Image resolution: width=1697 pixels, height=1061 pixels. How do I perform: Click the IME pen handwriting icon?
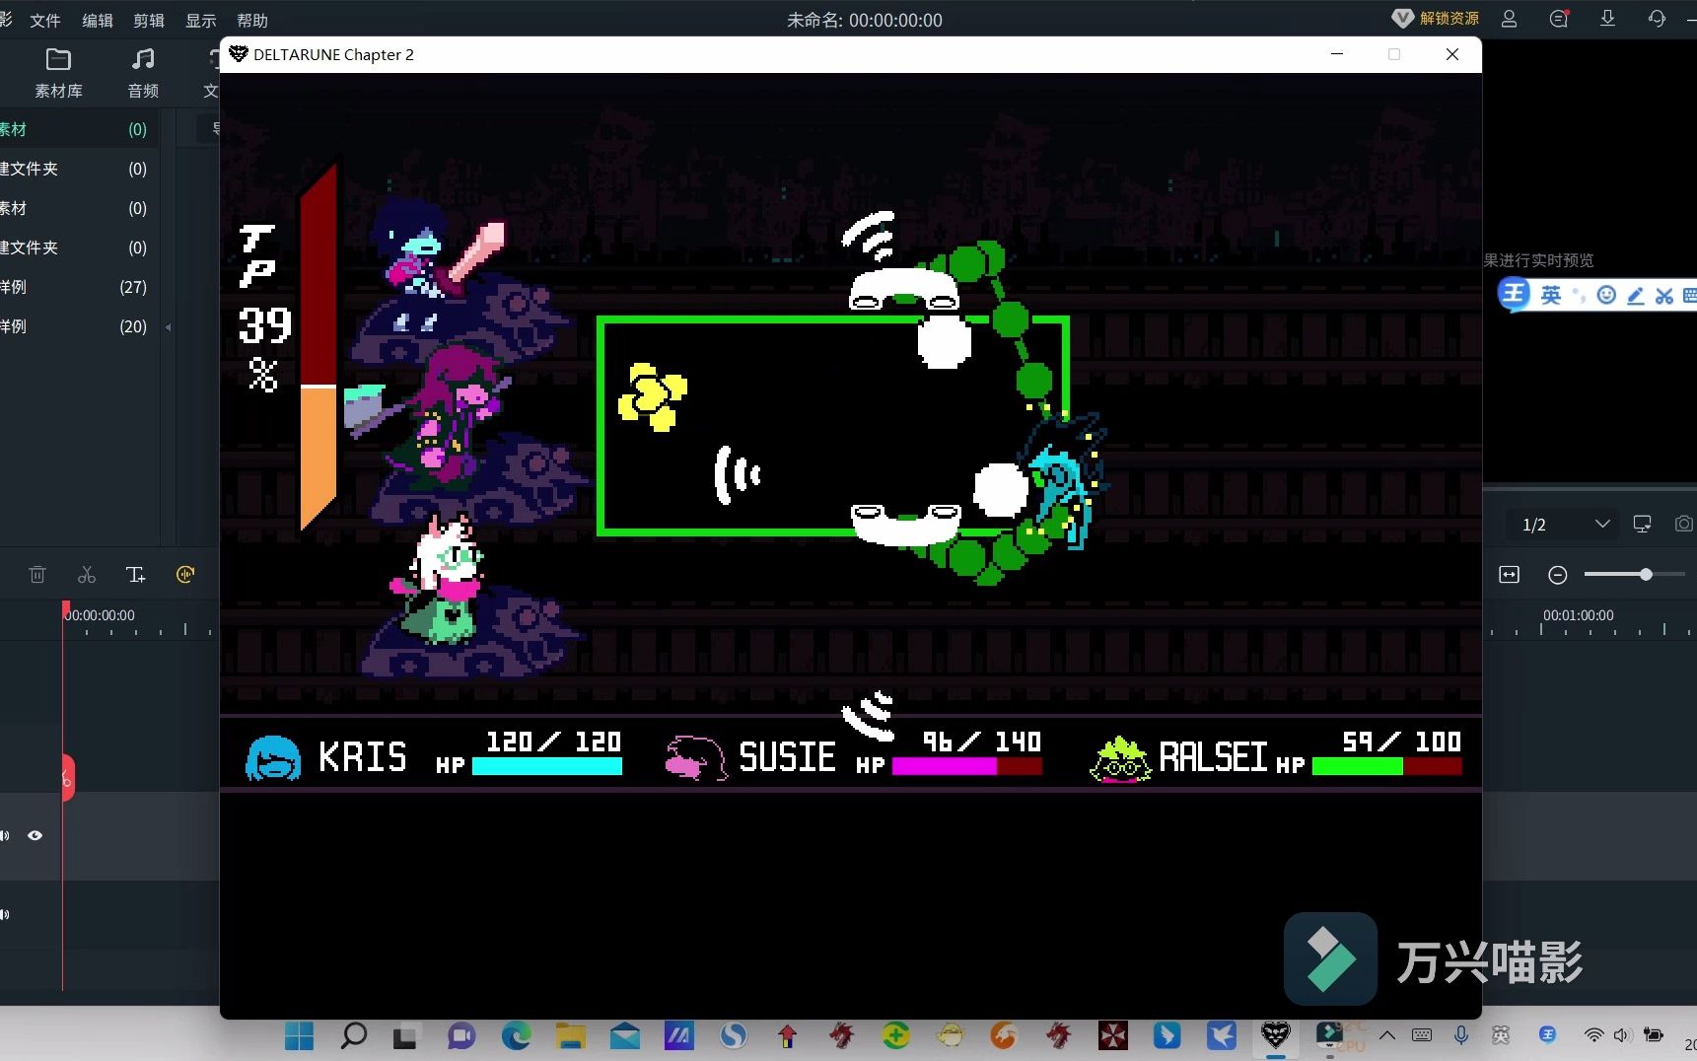coord(1635,295)
